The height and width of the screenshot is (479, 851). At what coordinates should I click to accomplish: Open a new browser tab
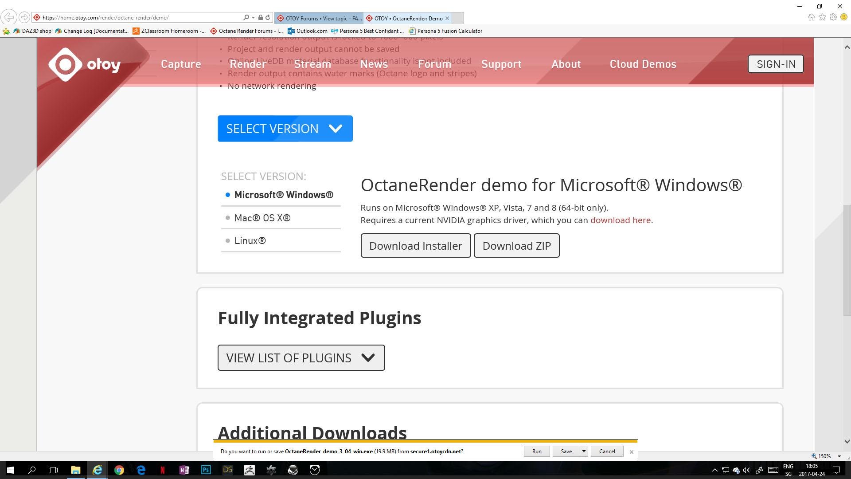click(458, 18)
